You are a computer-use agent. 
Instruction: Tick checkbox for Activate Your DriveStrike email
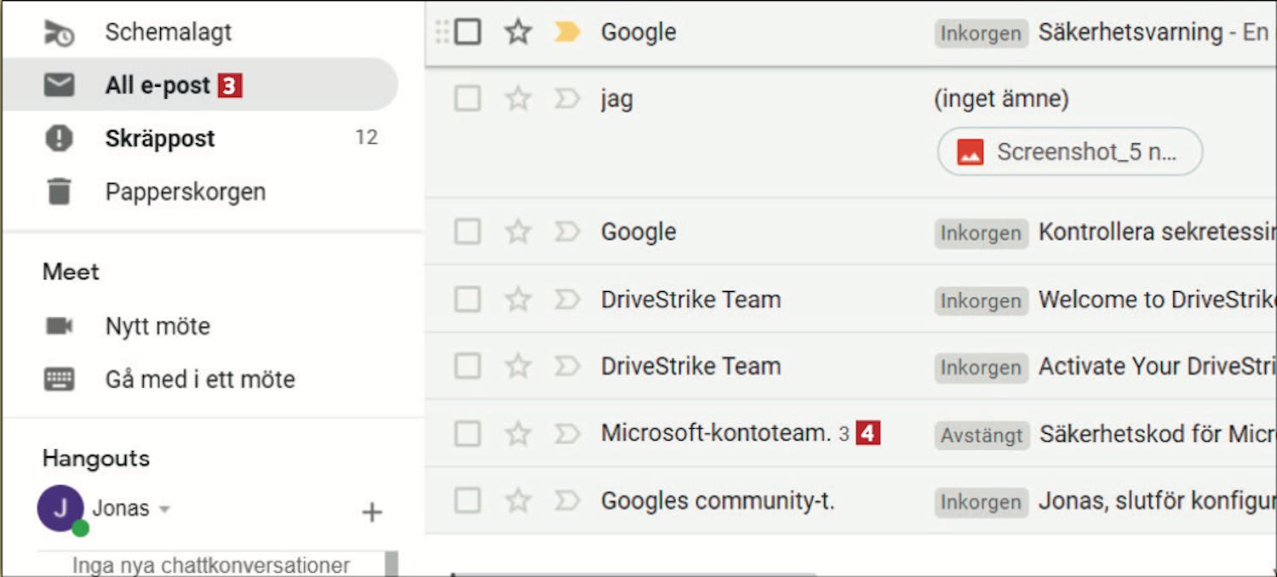pyautogui.click(x=467, y=366)
